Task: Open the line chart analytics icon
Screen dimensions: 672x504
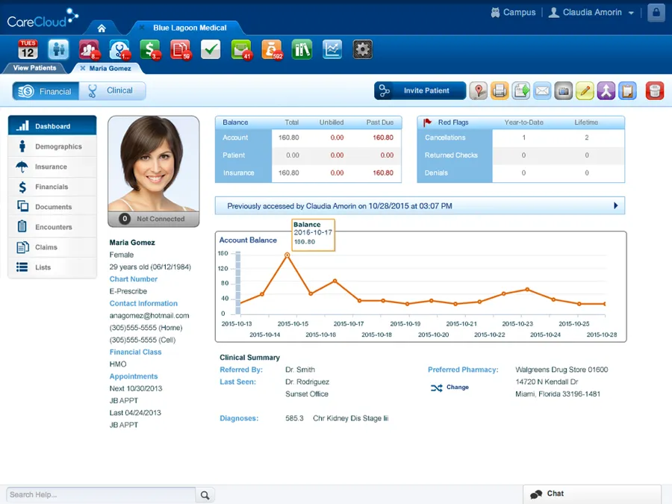Action: click(x=332, y=49)
